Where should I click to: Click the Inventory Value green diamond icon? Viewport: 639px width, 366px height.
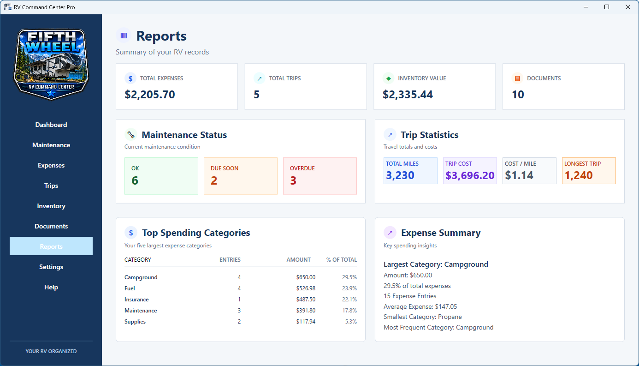coord(389,78)
